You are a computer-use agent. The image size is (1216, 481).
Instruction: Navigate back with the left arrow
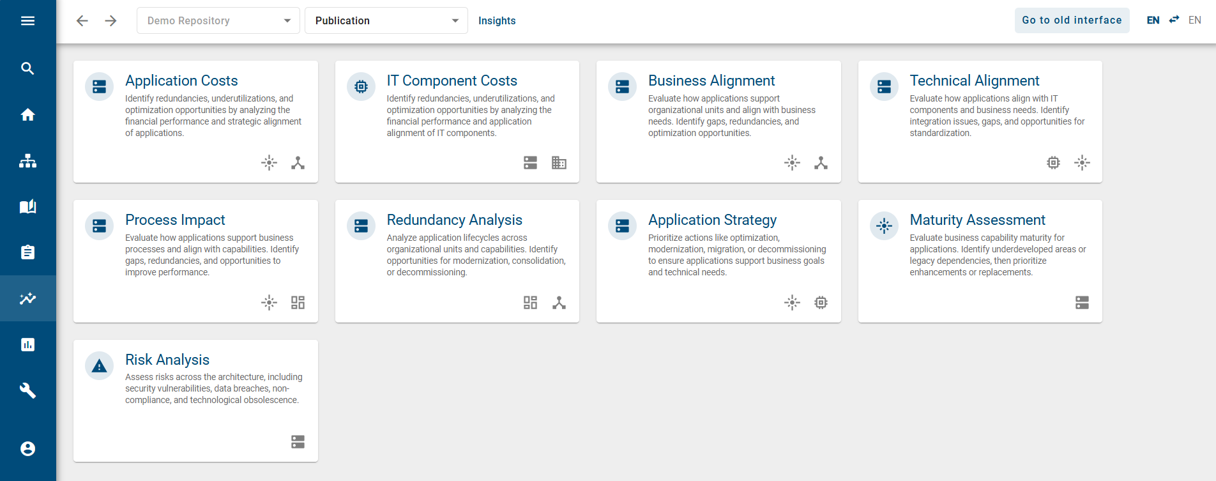point(82,21)
